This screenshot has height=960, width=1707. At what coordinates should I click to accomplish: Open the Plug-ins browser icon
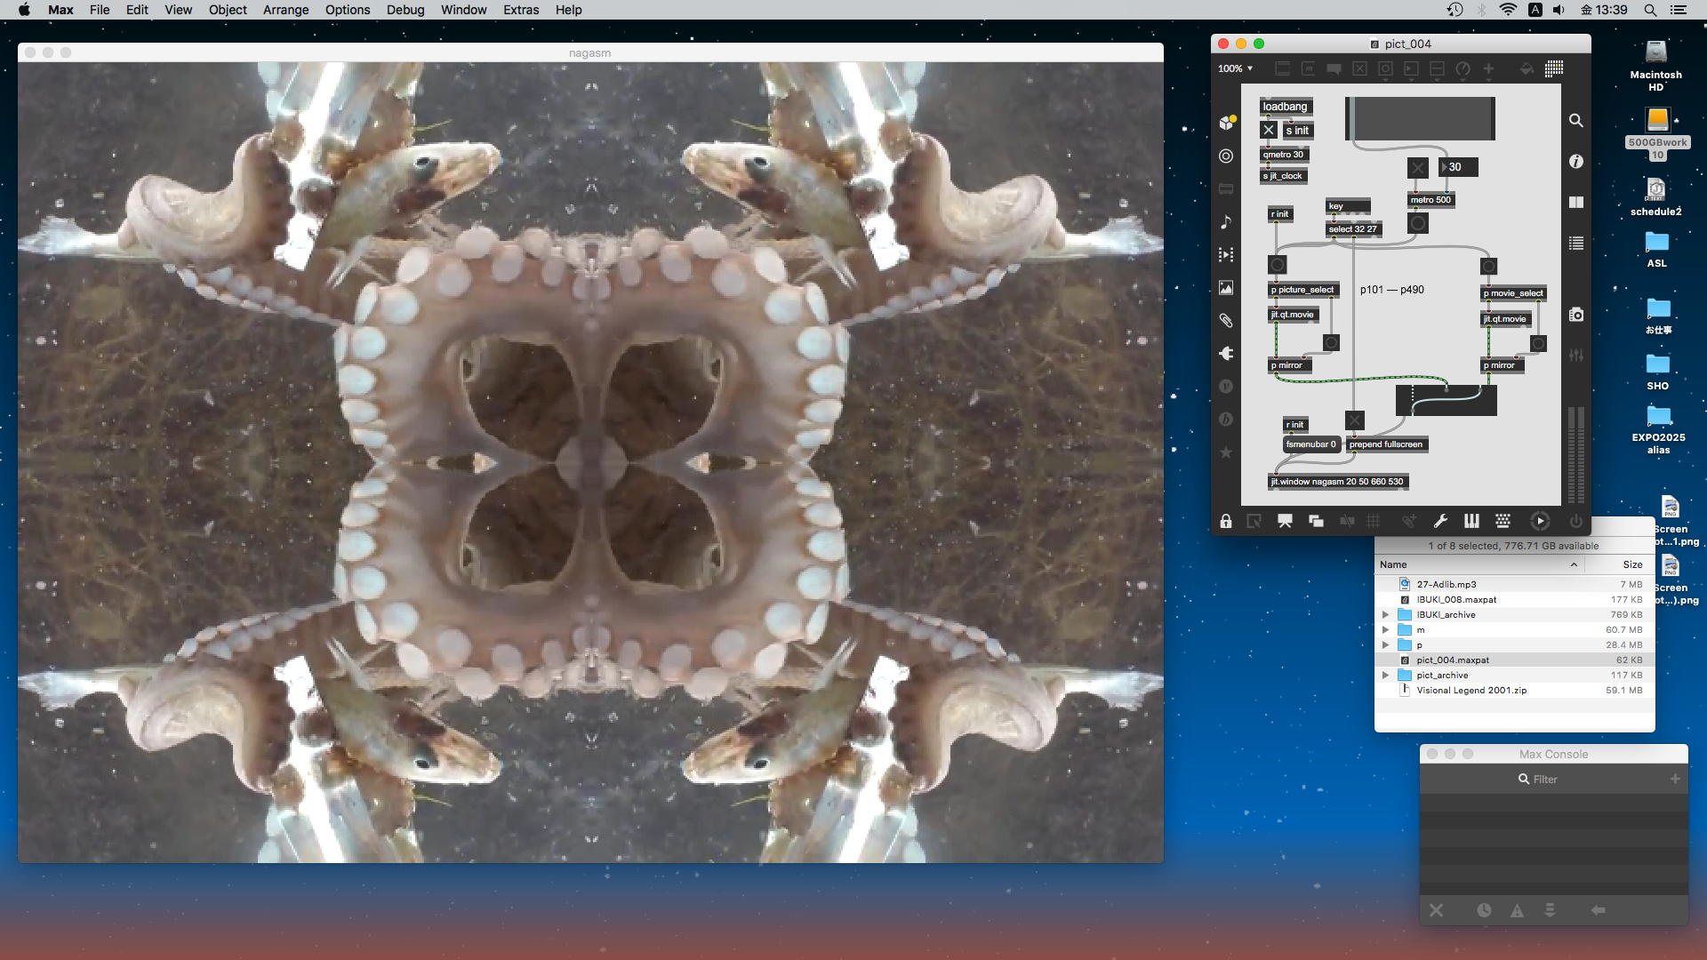point(1226,354)
